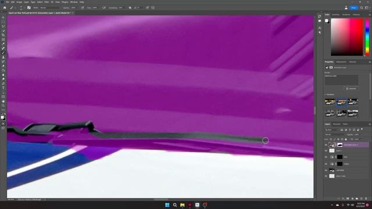Open File Explorer from the taskbar

[x=182, y=205]
